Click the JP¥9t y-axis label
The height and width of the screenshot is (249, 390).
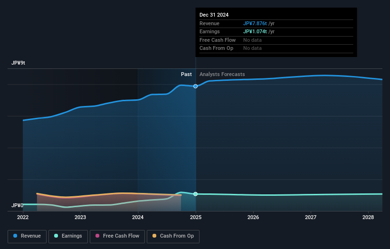click(18, 63)
